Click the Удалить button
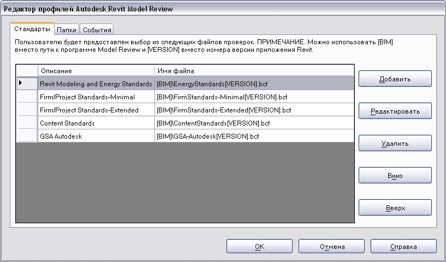The height and width of the screenshot is (262, 446). [395, 143]
